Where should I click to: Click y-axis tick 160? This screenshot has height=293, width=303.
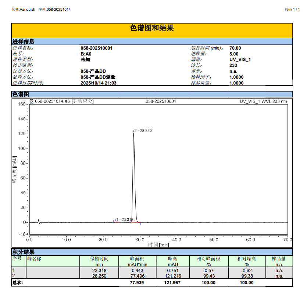point(22,104)
